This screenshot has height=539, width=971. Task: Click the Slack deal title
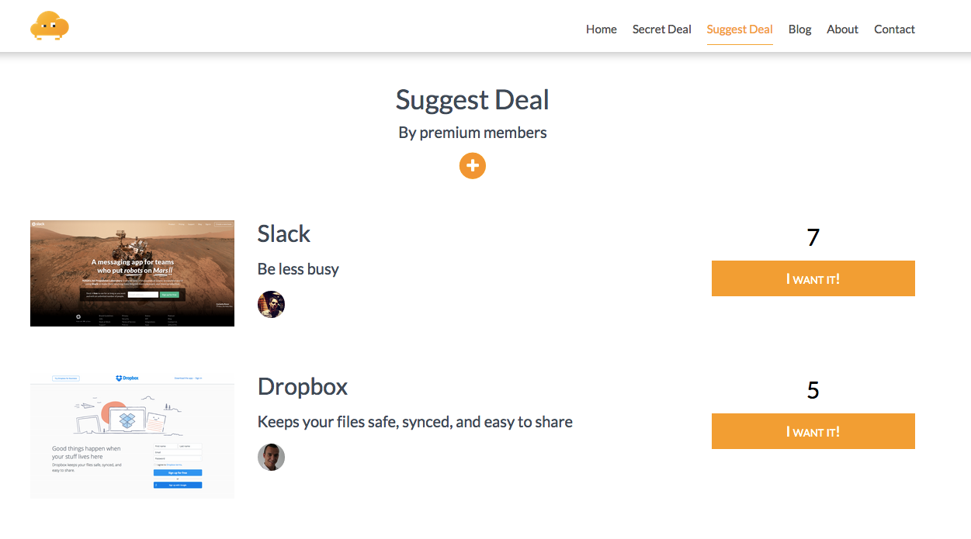283,234
